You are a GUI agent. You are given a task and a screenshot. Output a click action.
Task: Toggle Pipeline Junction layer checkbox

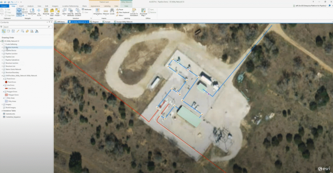[x=4, y=54]
